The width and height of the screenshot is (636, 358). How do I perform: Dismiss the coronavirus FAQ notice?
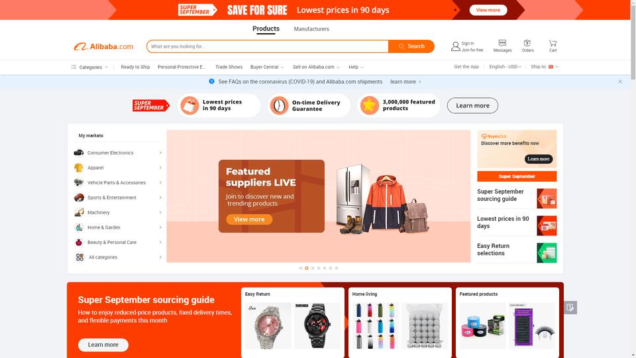620,82
